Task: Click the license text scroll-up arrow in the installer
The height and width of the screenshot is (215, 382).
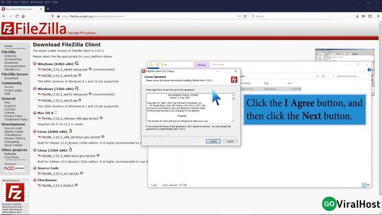Action: click(x=233, y=95)
